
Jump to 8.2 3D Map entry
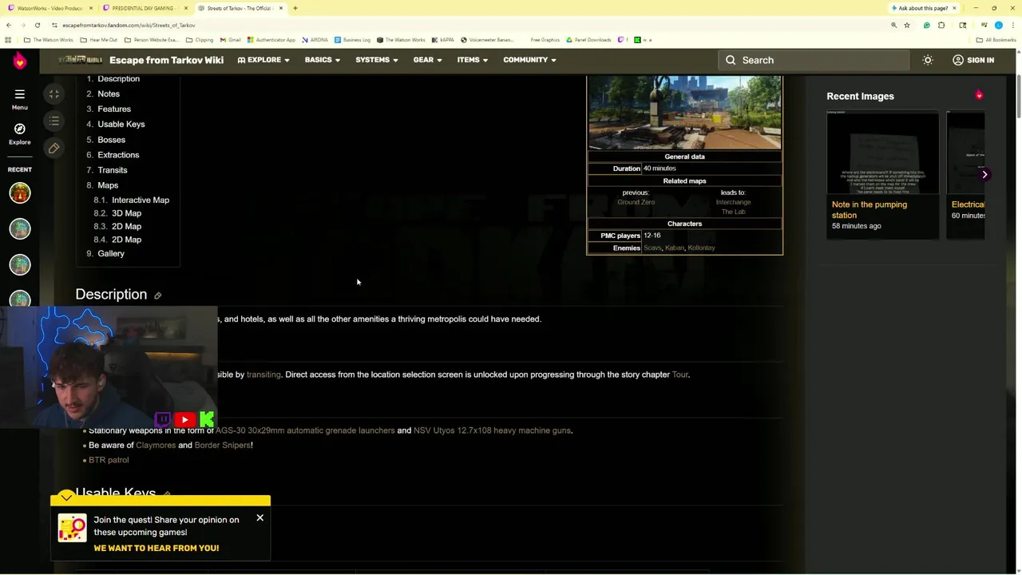point(126,213)
